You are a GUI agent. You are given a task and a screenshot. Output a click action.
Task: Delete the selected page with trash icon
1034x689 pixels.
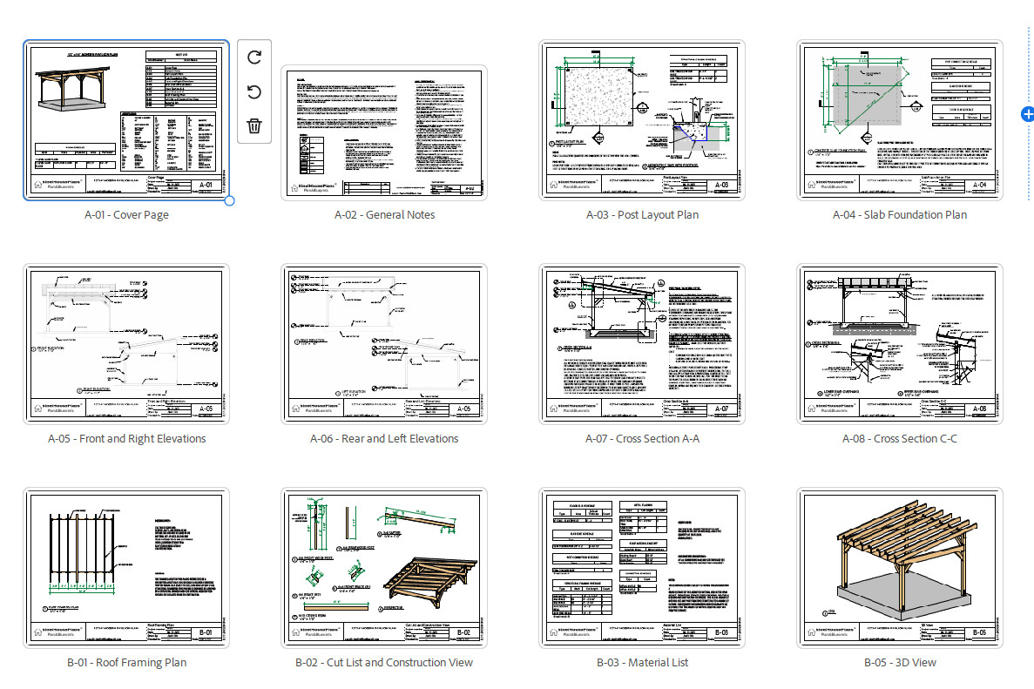click(254, 125)
